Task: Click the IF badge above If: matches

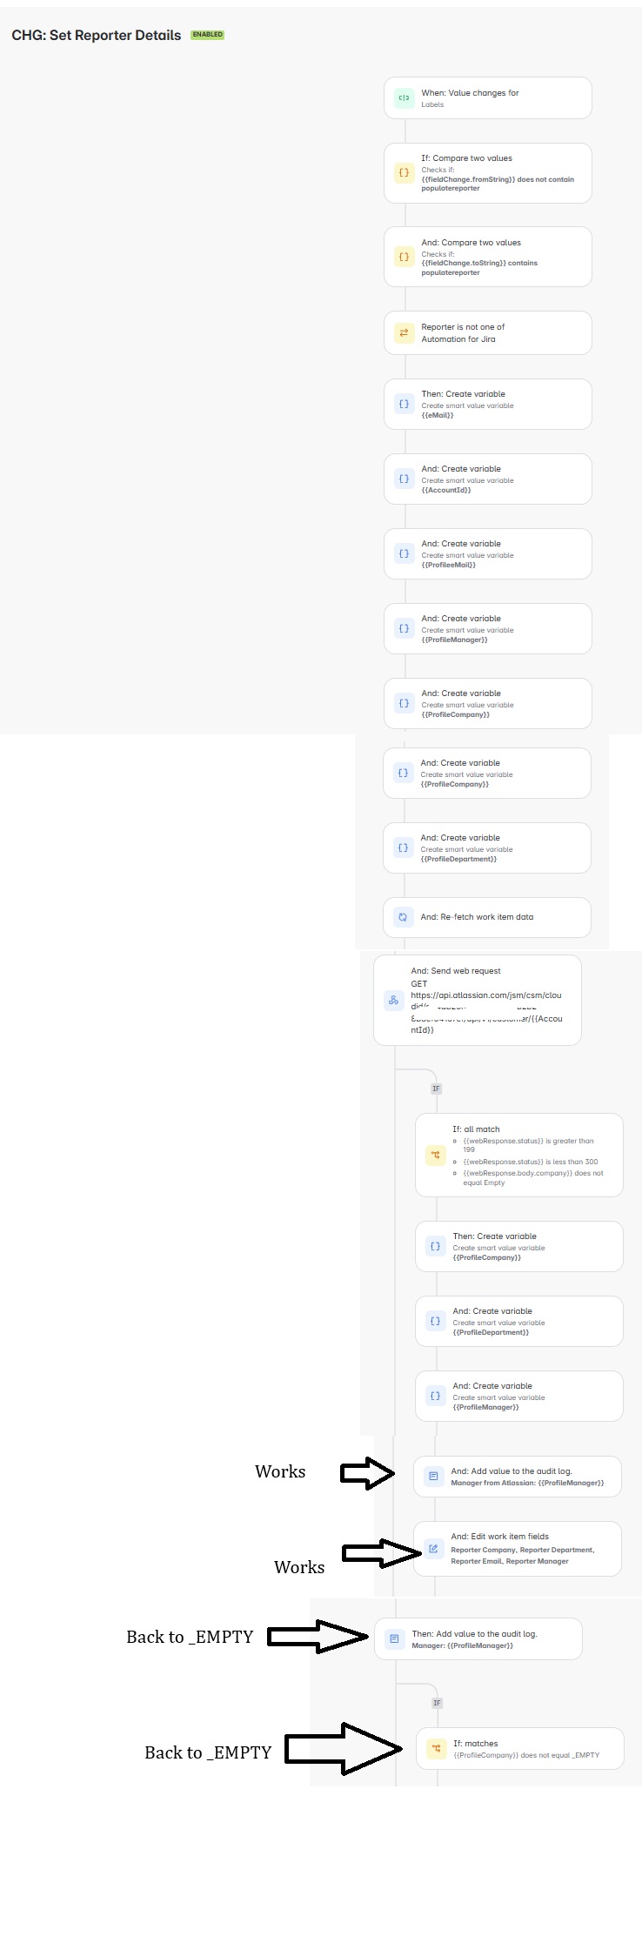Action: pos(437,1703)
